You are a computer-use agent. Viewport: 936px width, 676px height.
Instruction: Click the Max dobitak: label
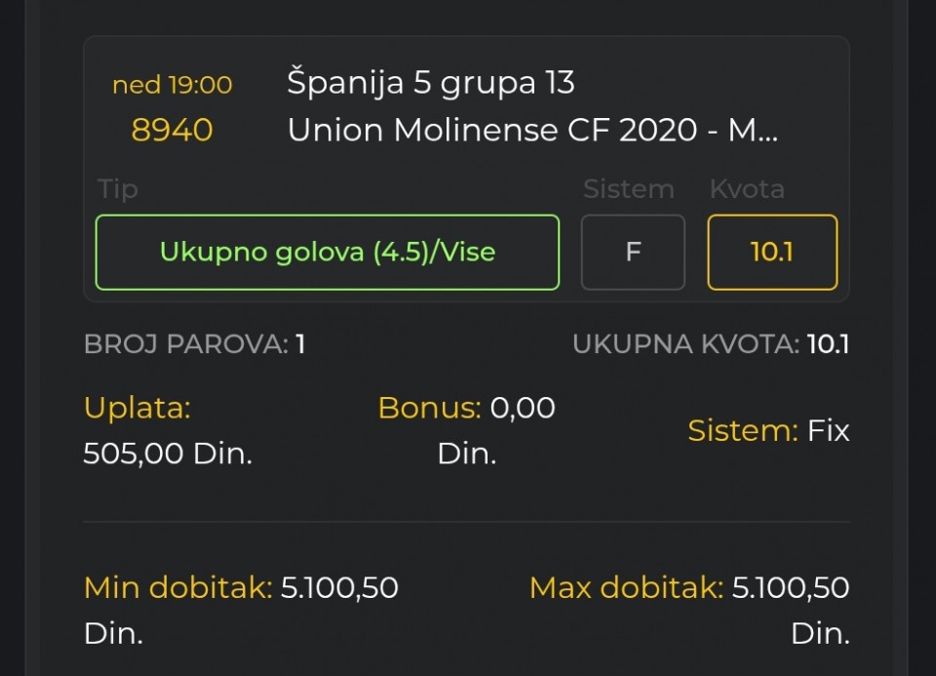click(626, 587)
